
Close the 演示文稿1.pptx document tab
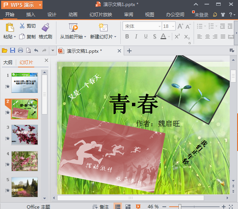[x=119, y=51]
